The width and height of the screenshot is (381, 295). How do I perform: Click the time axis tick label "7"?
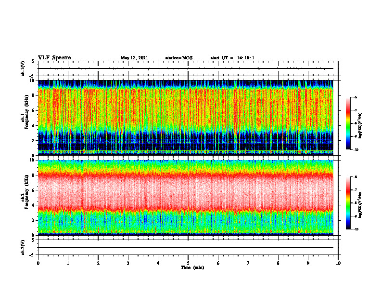[x=248, y=263]
